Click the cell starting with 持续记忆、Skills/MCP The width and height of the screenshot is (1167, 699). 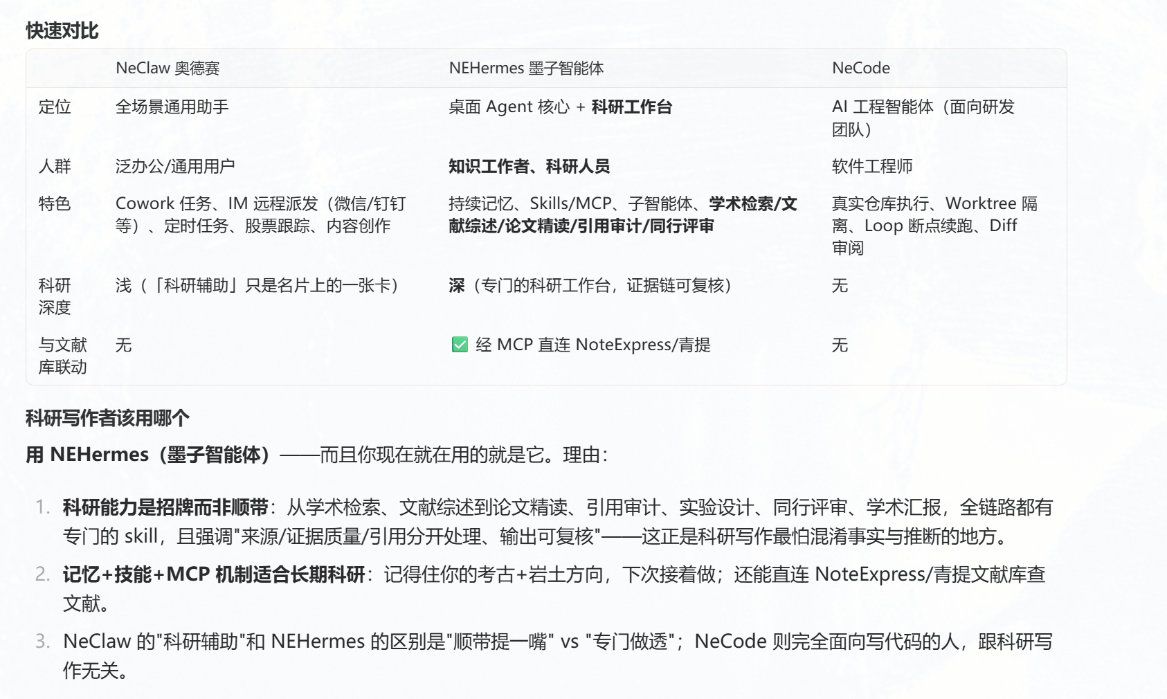623,215
